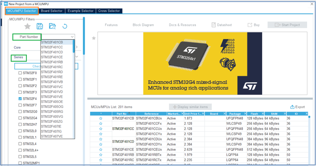Image resolution: width=316 pixels, height=166 pixels.
Task: Check the STM32L5 series checkbox
Action: 20,157
